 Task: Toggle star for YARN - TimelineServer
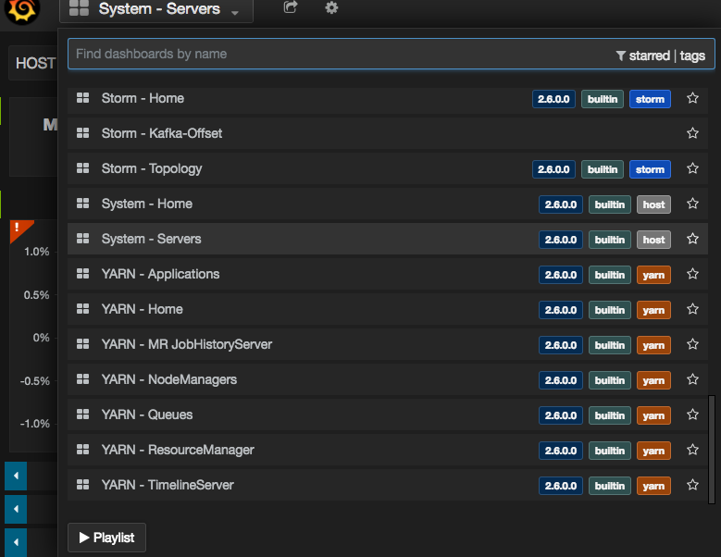[692, 485]
